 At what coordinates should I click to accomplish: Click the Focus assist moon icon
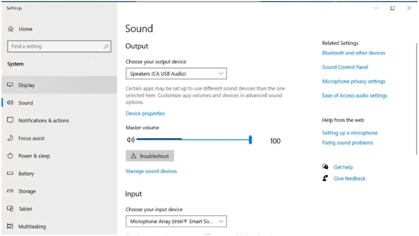10,138
